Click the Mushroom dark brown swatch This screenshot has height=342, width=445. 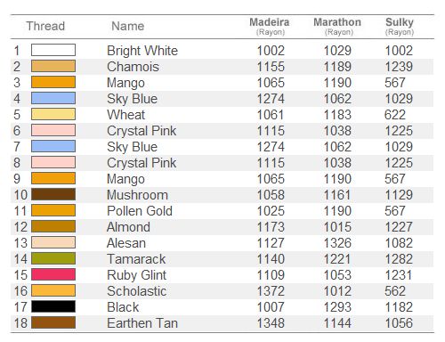(53, 194)
